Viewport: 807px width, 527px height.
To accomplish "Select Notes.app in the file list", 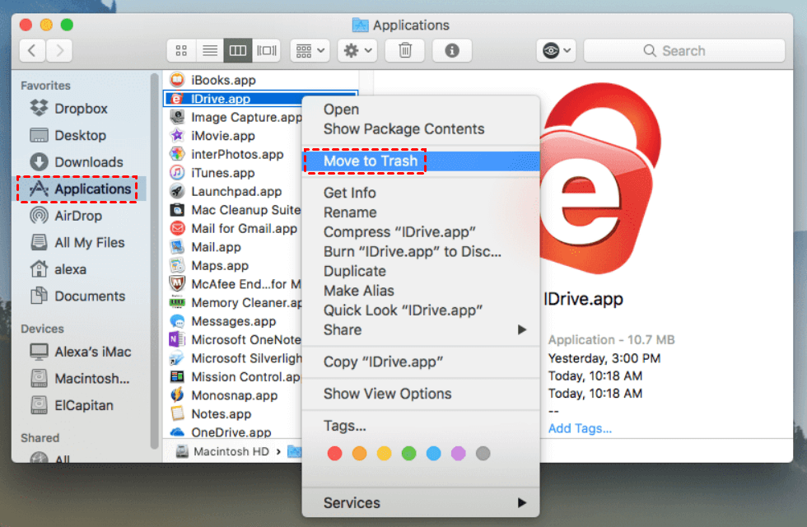I will (x=222, y=413).
